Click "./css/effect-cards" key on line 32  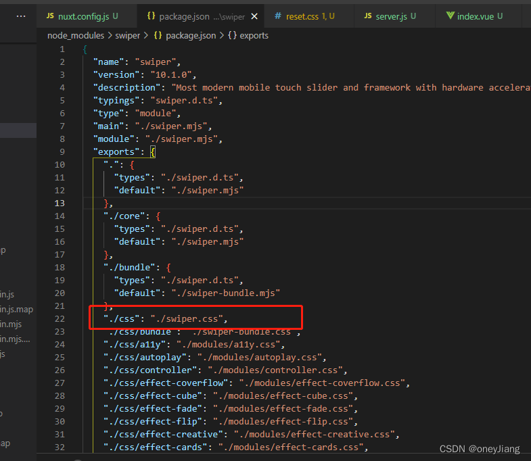[x=156, y=447]
